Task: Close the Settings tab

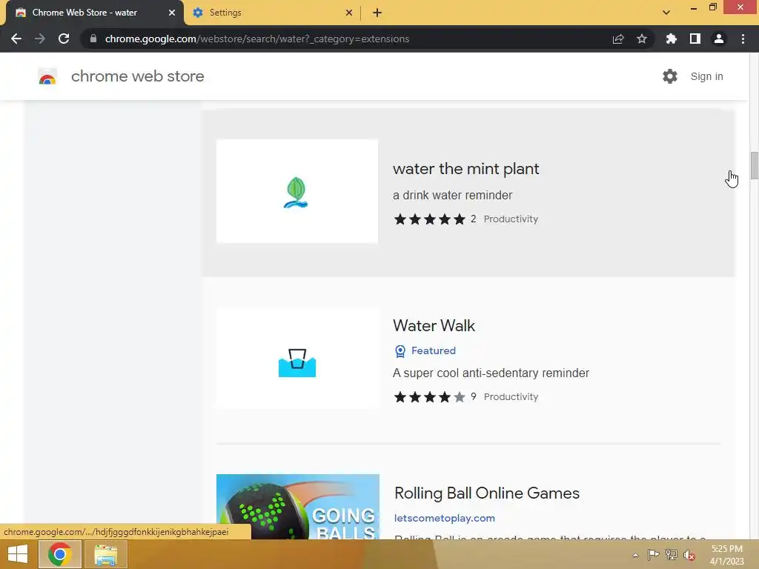Action: tap(349, 13)
